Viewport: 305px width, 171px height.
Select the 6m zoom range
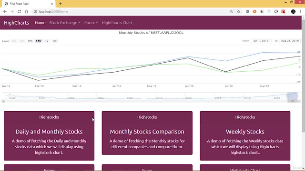click(x=30, y=41)
